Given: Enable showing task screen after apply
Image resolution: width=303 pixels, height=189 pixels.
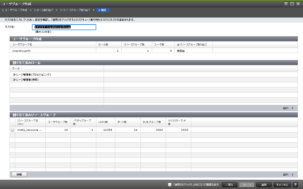Looking at the screenshot, I should click(170, 185).
